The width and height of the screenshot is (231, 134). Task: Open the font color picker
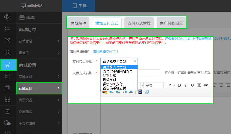point(171,85)
